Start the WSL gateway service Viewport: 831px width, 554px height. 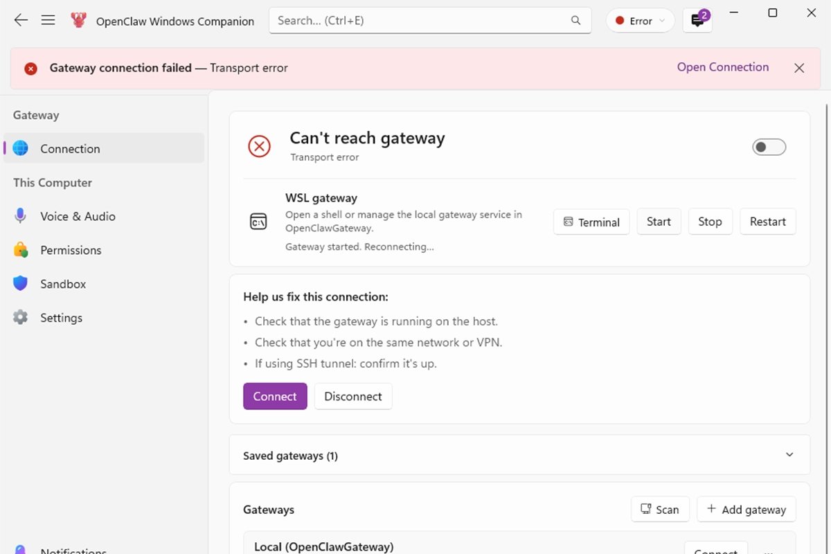(x=659, y=222)
